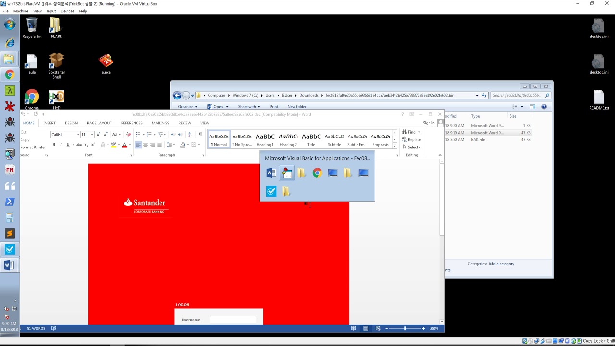The image size is (615, 346).
Task: Click the Decrease Indent icon
Action: coord(173,135)
